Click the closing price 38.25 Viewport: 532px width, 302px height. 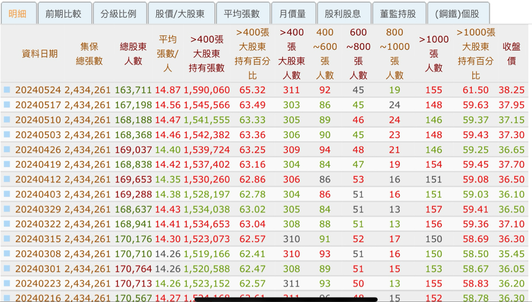click(511, 90)
